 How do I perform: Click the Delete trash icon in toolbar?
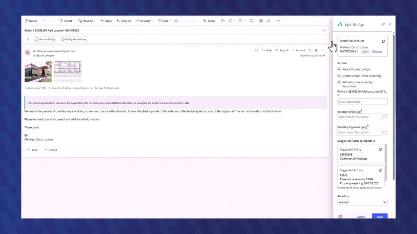click(x=26, y=21)
